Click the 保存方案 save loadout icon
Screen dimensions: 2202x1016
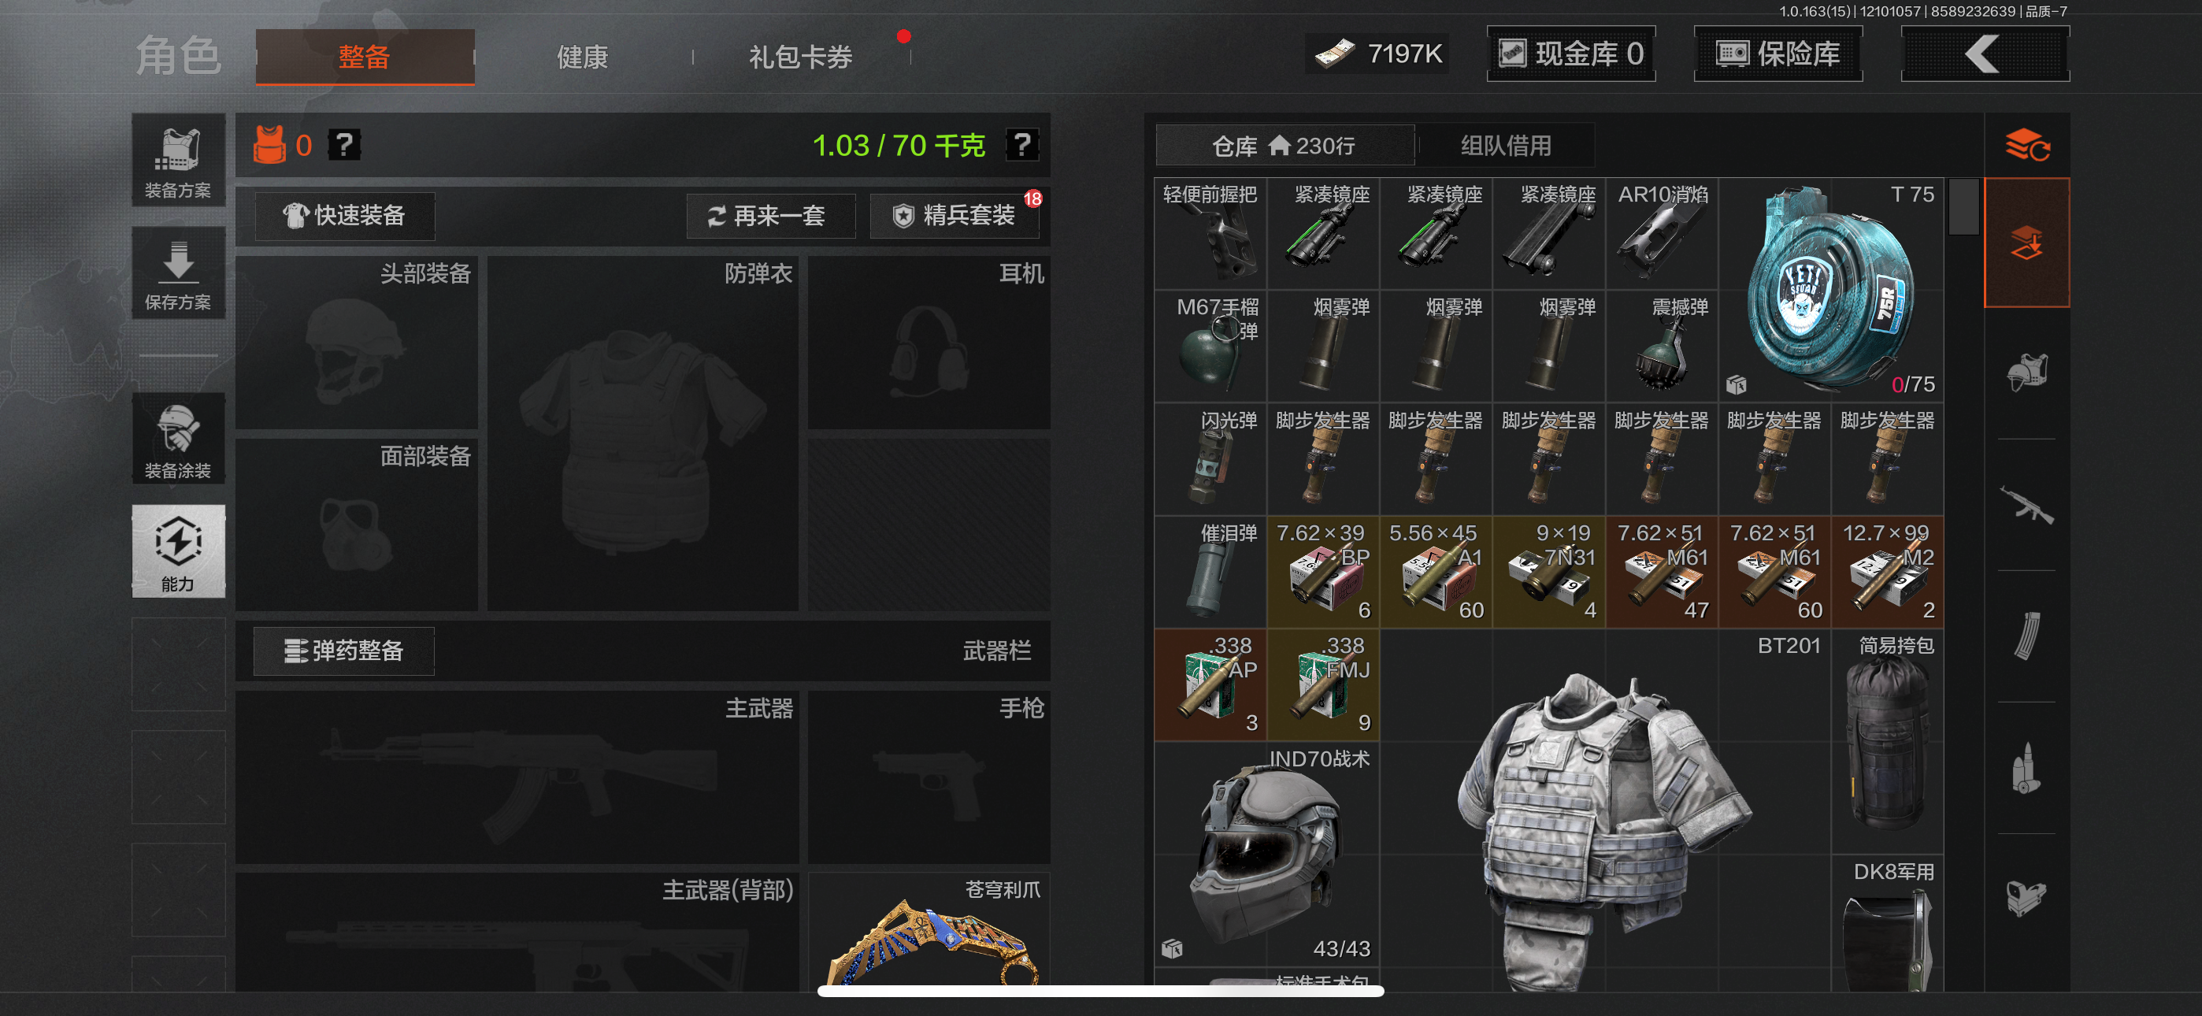178,273
